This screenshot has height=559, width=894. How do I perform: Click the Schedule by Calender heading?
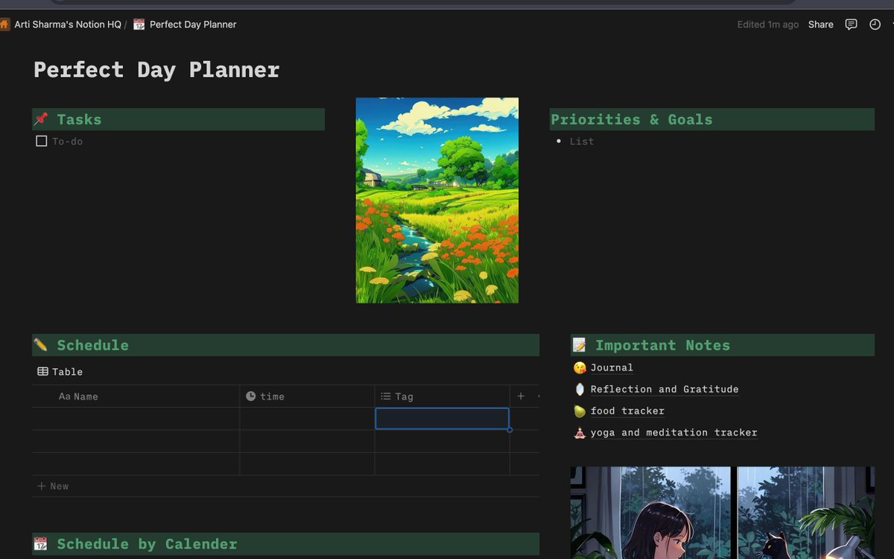(x=148, y=544)
